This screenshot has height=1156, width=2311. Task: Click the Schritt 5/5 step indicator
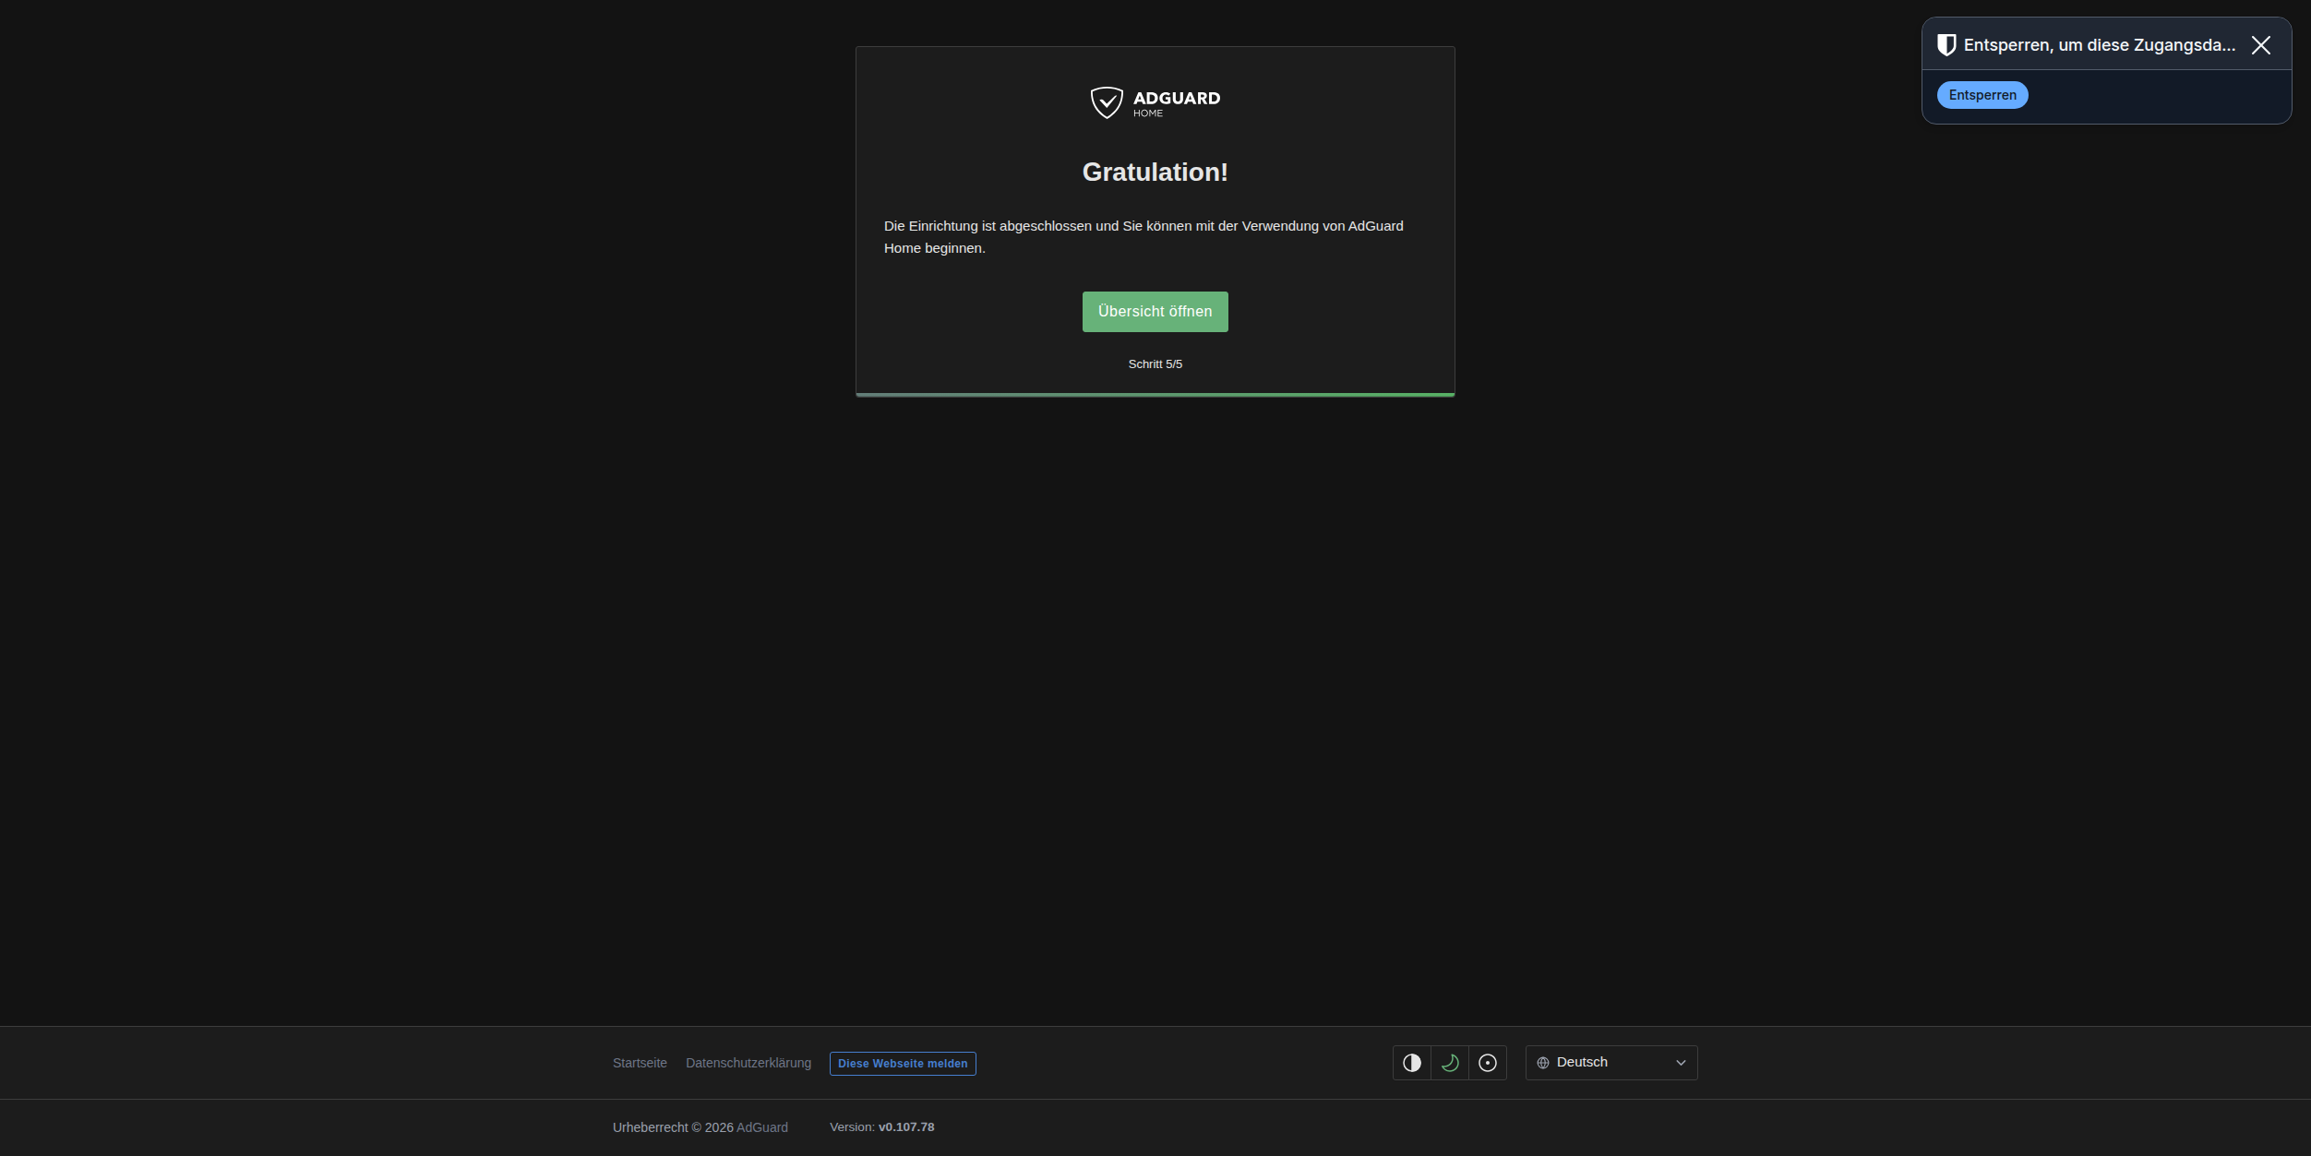click(x=1155, y=364)
